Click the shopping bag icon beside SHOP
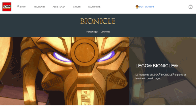Image resolution: width=196 pixels, height=106 pixels. coord(18,7)
